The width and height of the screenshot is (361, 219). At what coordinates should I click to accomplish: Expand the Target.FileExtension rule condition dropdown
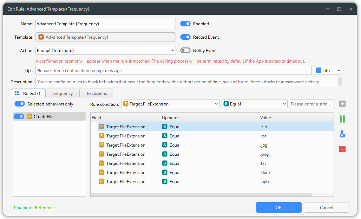point(170,104)
